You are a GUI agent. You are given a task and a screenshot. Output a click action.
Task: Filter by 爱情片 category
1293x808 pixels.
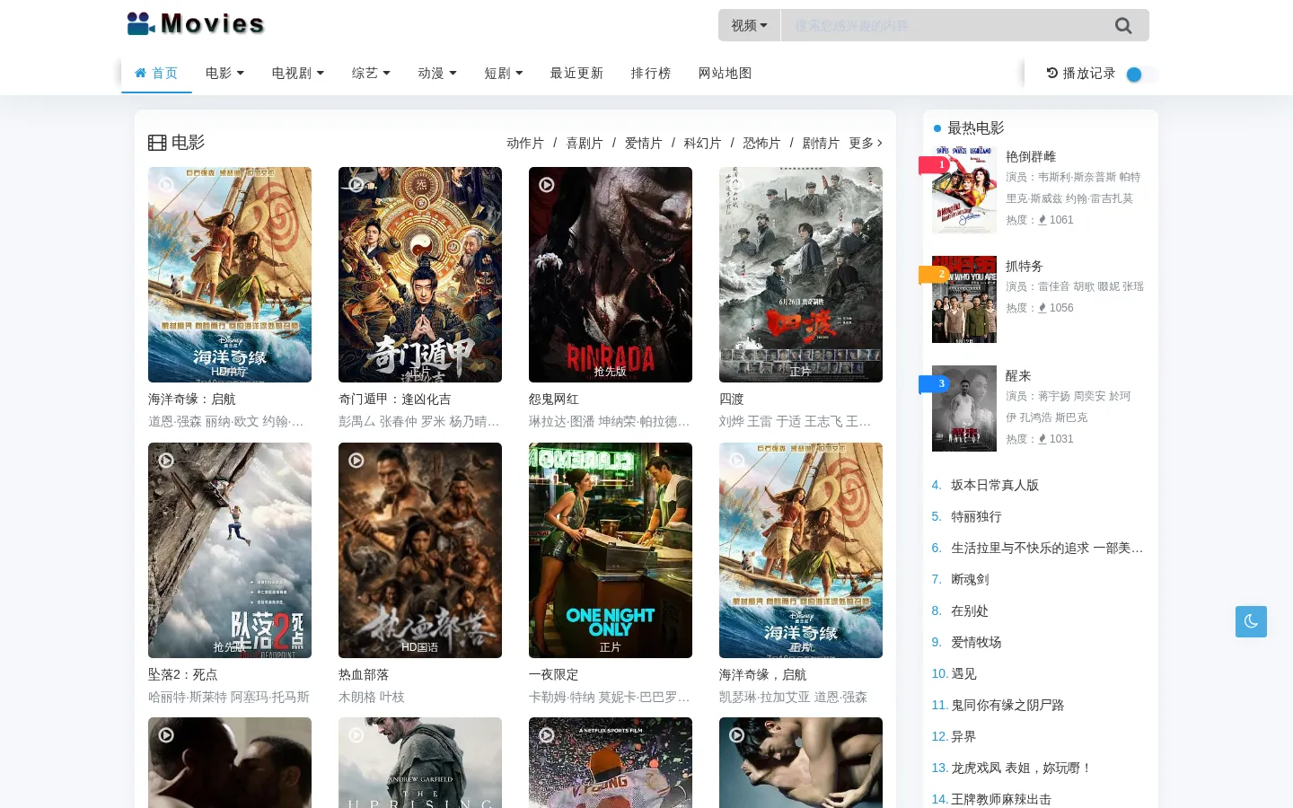(x=644, y=143)
